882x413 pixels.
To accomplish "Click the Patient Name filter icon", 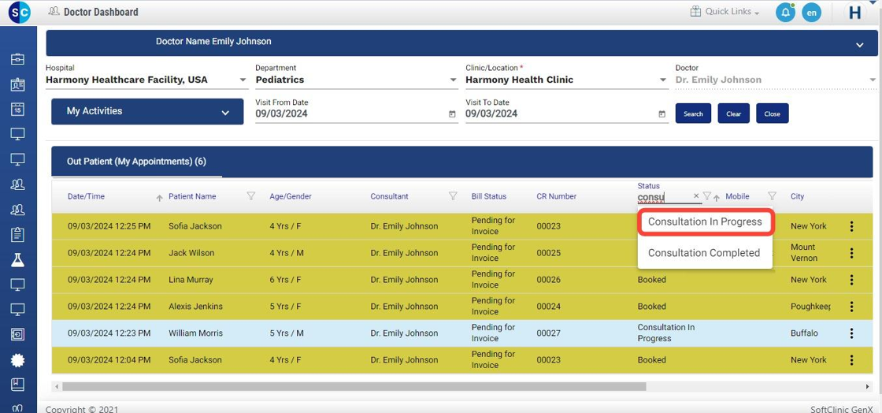I will [x=251, y=195].
